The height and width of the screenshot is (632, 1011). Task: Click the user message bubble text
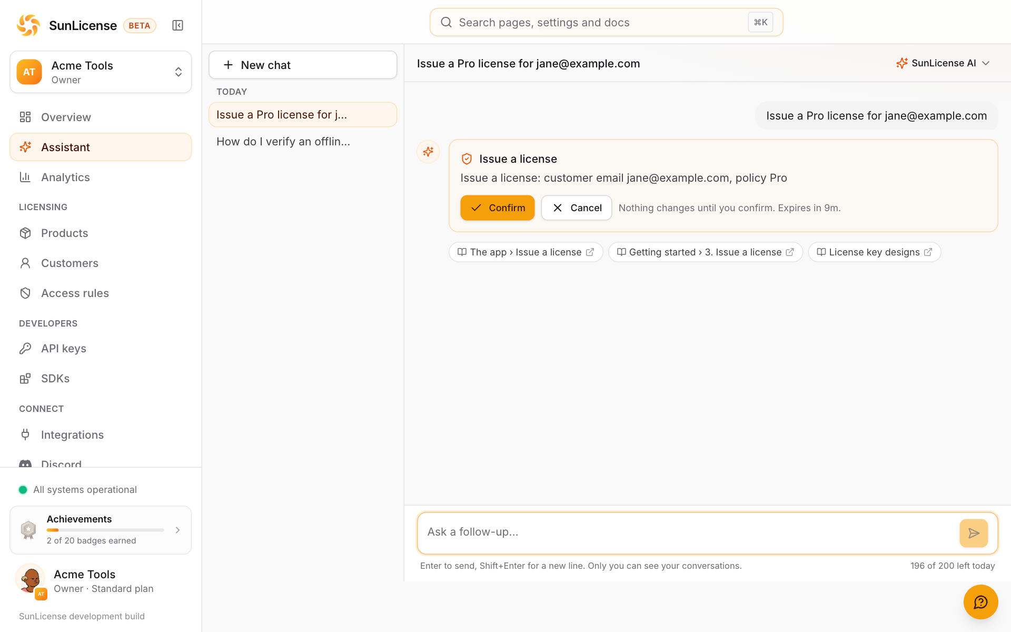(x=876, y=116)
